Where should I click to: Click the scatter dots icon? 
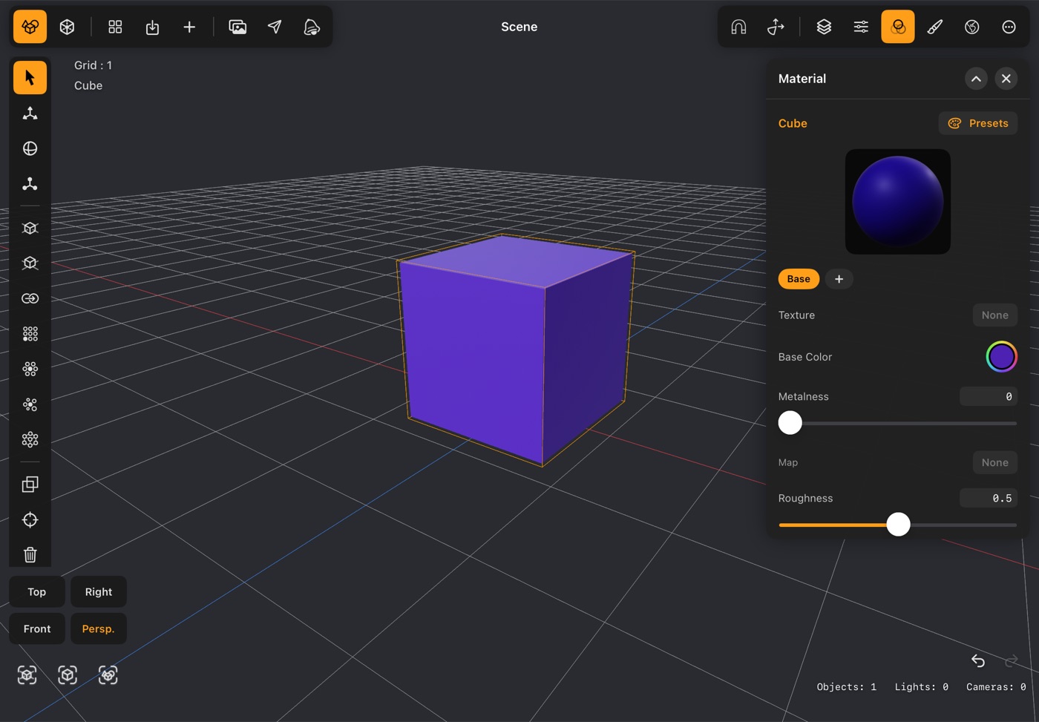click(x=30, y=404)
